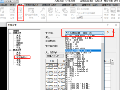Open the 建模大师 (通用) ribbon tab
The image size is (120, 90).
pos(49,5)
